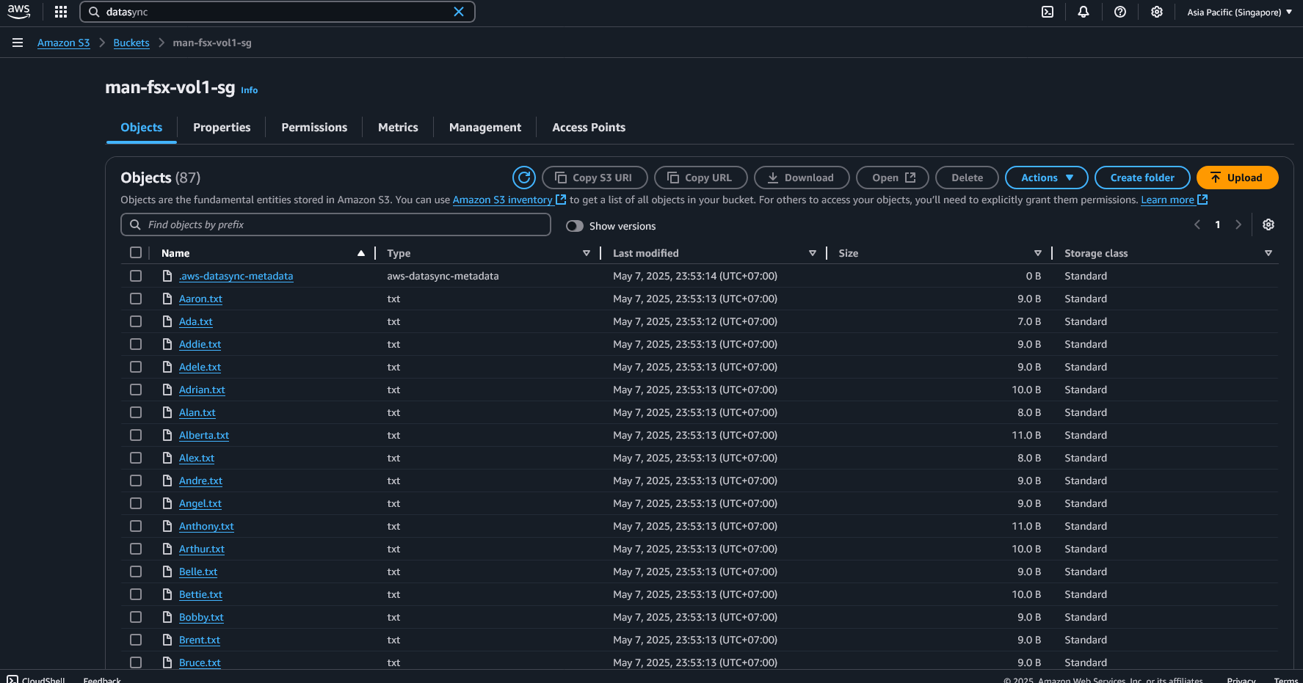The width and height of the screenshot is (1303, 683).
Task: Open the Amazon S3 inventory link
Action: pos(509,200)
